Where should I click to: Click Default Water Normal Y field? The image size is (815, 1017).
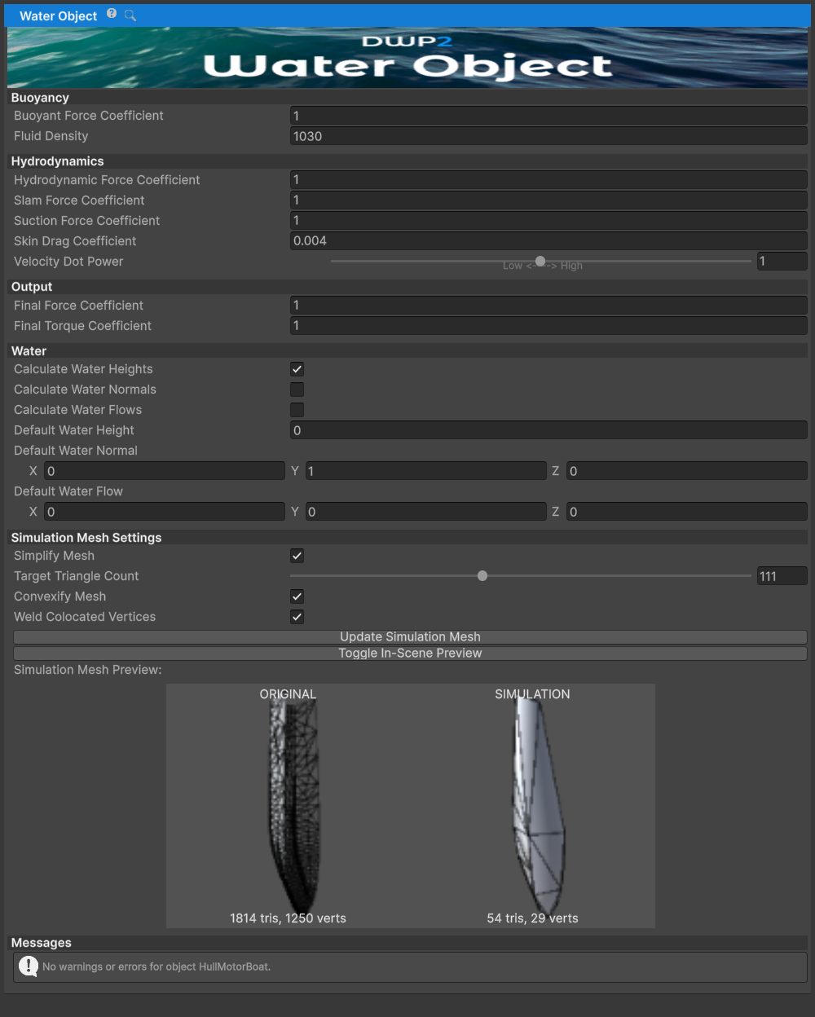click(x=426, y=471)
